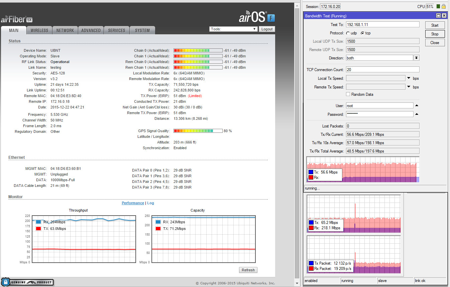Click the GPS Signal Quality bar
The image size is (450, 287).
(x=198, y=131)
